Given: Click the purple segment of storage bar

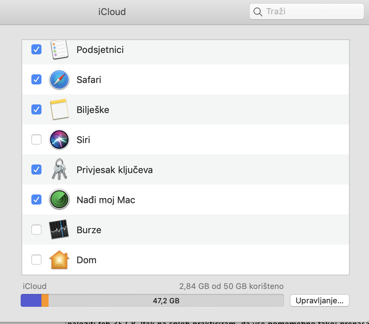Looking at the screenshot, I should [x=31, y=301].
